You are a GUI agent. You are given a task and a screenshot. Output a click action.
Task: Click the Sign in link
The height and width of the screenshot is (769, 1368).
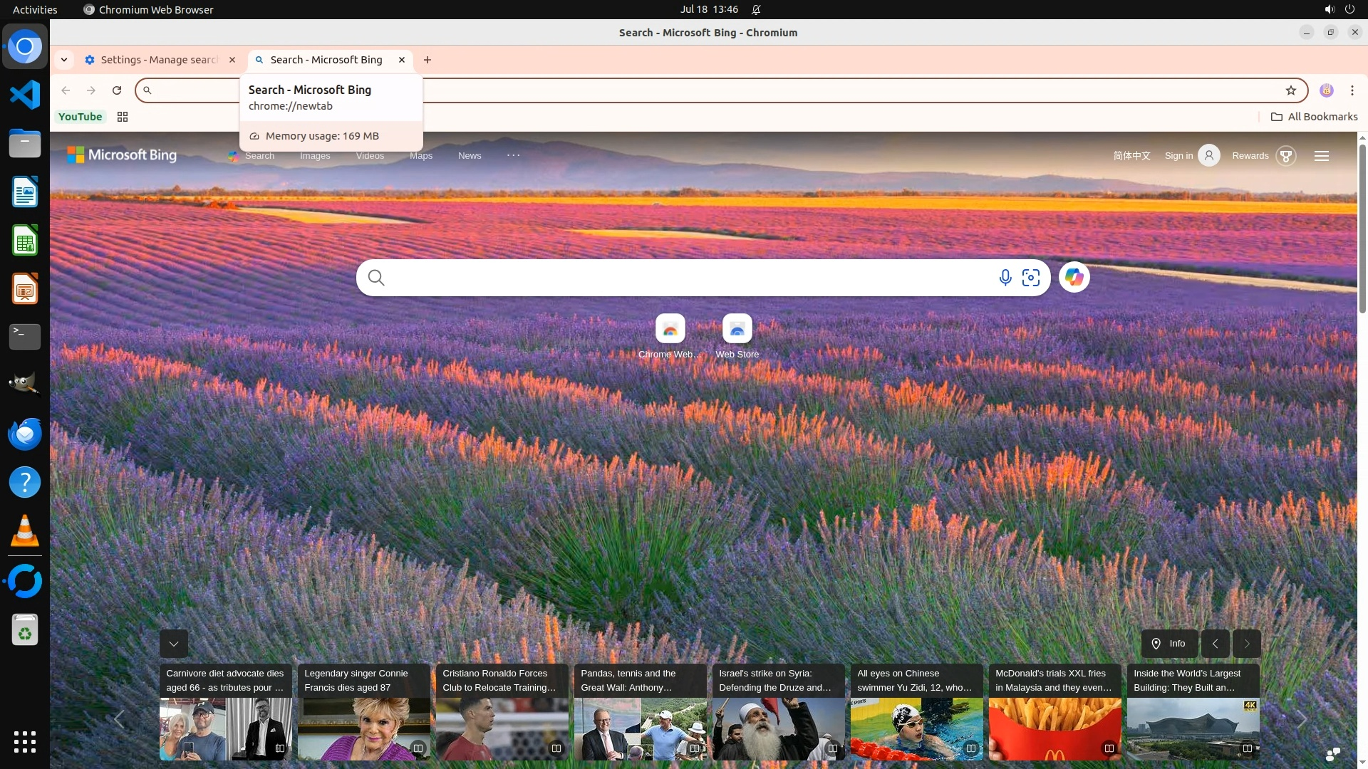(x=1178, y=156)
